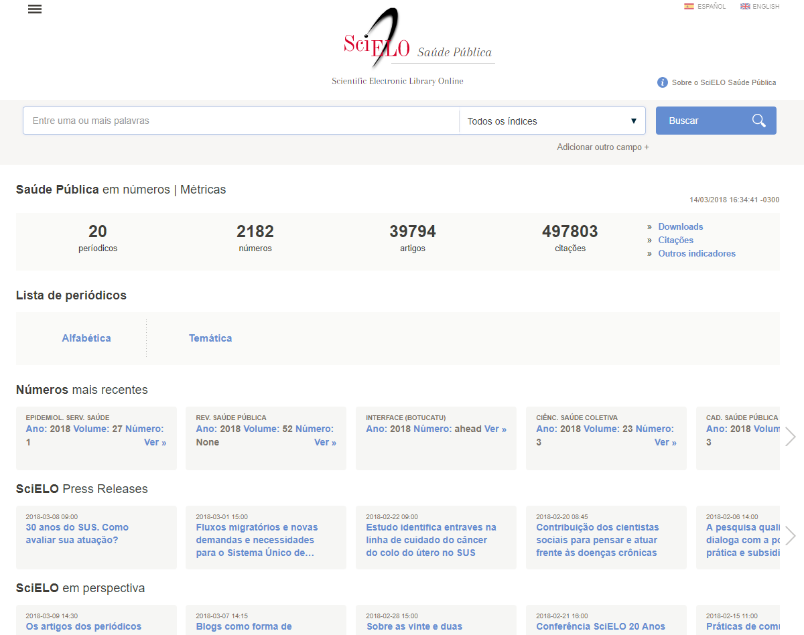
Task: Open 'Conferência SciELO 20 Anos' post
Action: [601, 626]
